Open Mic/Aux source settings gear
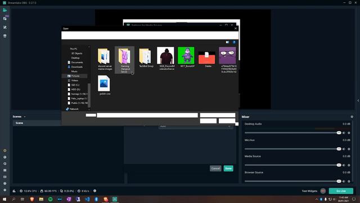The height and width of the screenshot is (203, 360). (x=349, y=149)
